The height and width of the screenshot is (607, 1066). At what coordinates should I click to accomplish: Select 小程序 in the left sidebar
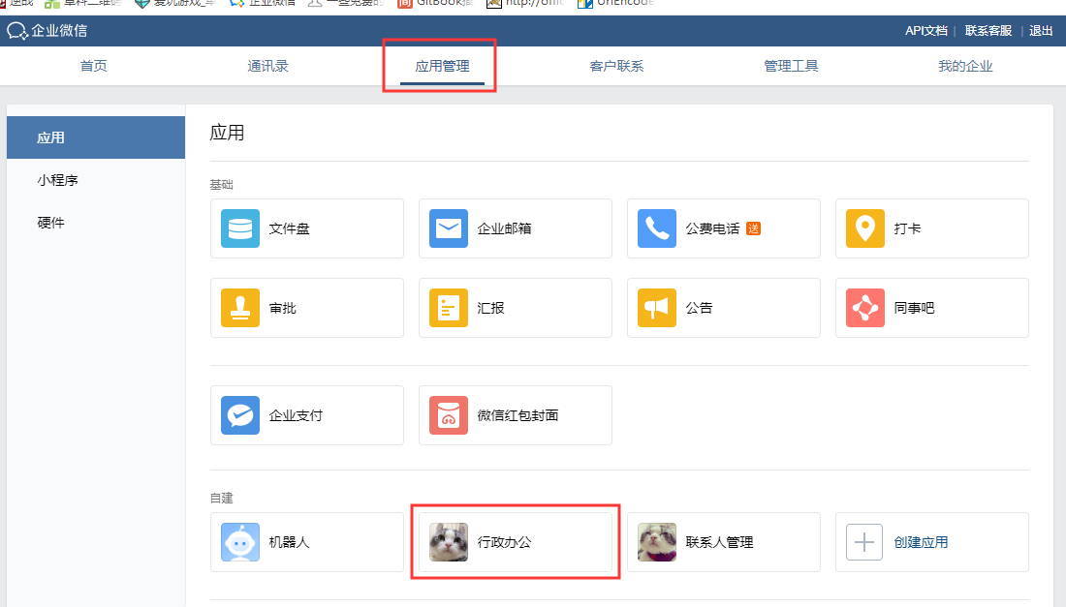(x=58, y=180)
